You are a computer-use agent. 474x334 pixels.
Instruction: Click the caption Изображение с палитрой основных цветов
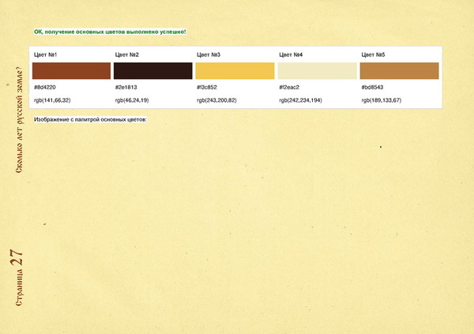[90, 120]
